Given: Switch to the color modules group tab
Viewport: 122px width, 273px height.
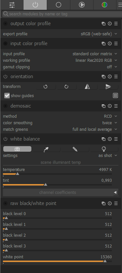Looking at the screenshot, I should click(x=105, y=5).
